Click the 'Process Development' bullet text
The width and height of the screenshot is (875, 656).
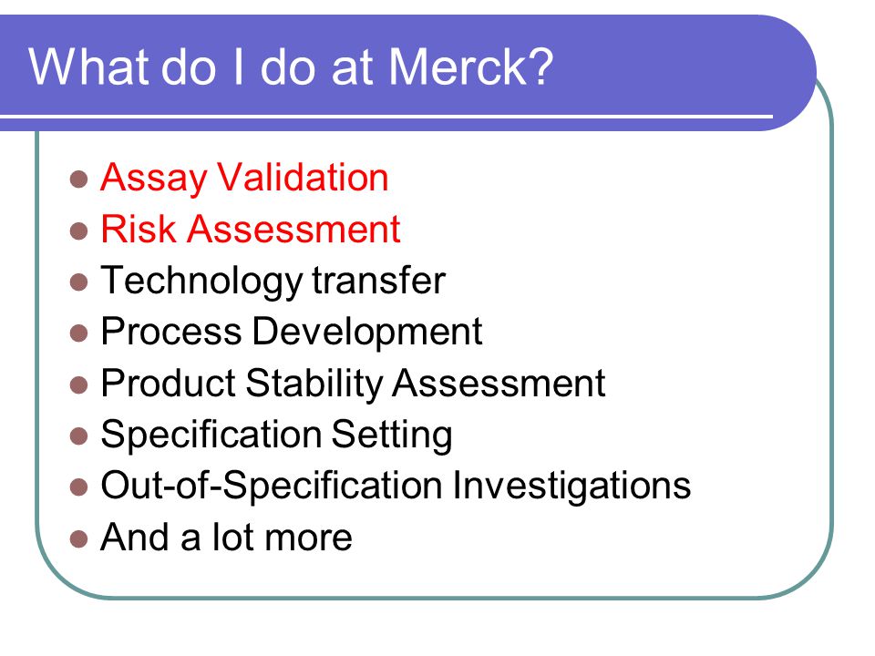pos(292,333)
